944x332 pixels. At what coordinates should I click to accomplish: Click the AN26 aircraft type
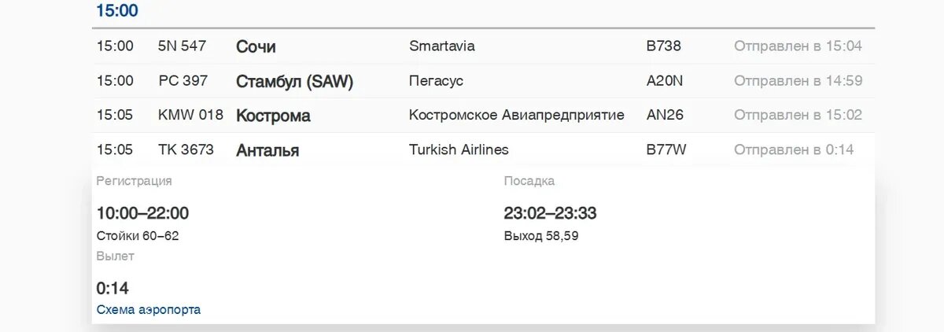pos(665,116)
